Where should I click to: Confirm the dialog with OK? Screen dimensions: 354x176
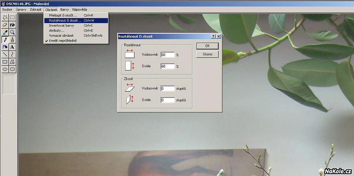pos(207,46)
